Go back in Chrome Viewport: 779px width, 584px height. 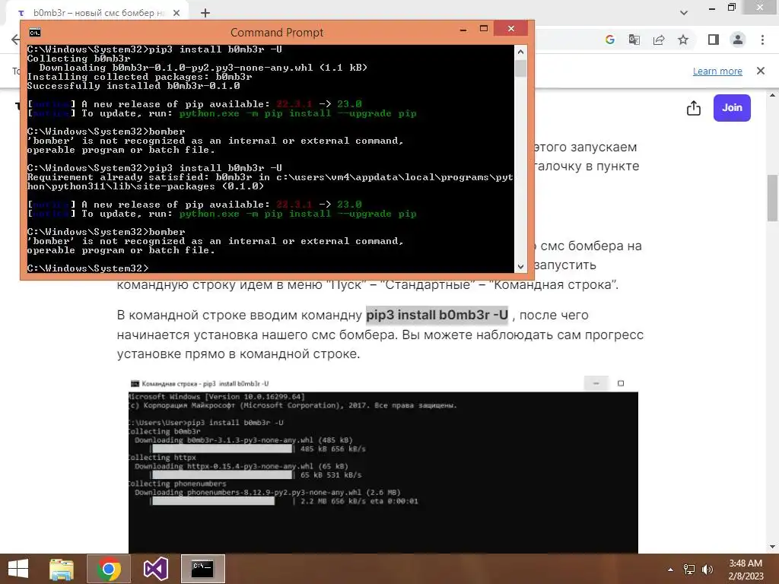coord(15,40)
